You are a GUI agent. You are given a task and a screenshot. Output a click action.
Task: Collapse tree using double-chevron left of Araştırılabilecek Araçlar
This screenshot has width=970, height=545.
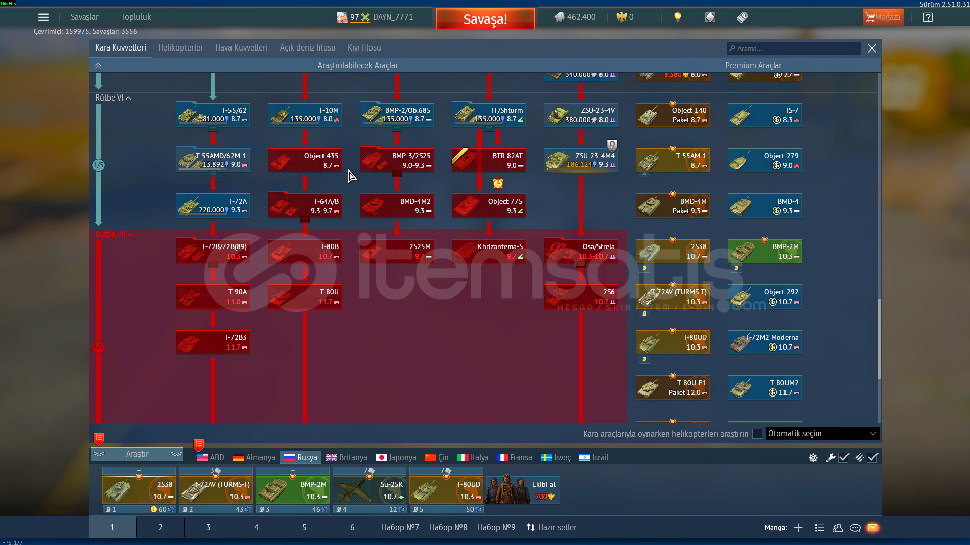[x=98, y=66]
